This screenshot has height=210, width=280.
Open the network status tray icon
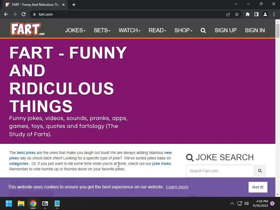(240, 203)
